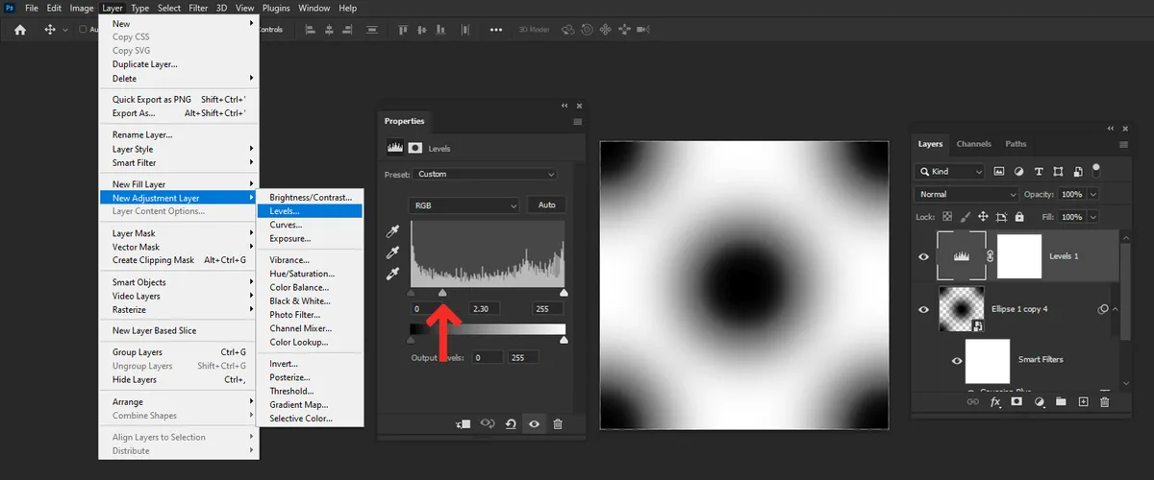Delete the adjustment layer from Properties panel
Image resolution: width=1154 pixels, height=480 pixels.
tap(558, 423)
